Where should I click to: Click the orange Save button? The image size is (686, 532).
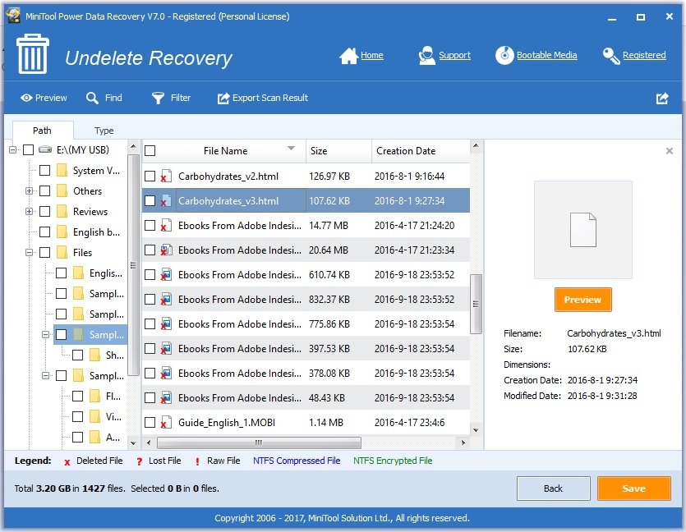pyautogui.click(x=634, y=488)
